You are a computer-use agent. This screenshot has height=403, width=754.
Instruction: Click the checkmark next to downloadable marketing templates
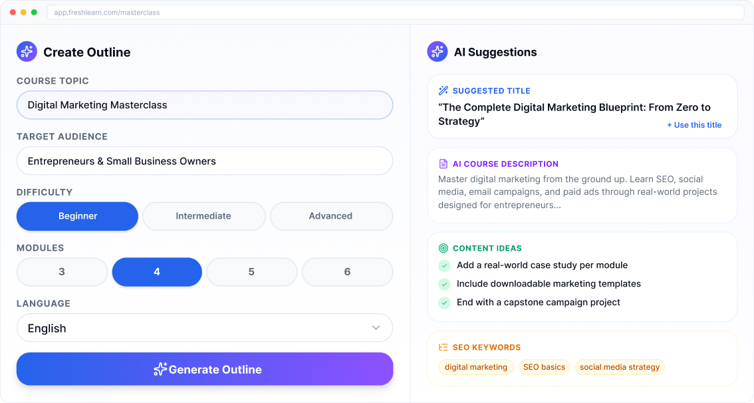click(444, 283)
